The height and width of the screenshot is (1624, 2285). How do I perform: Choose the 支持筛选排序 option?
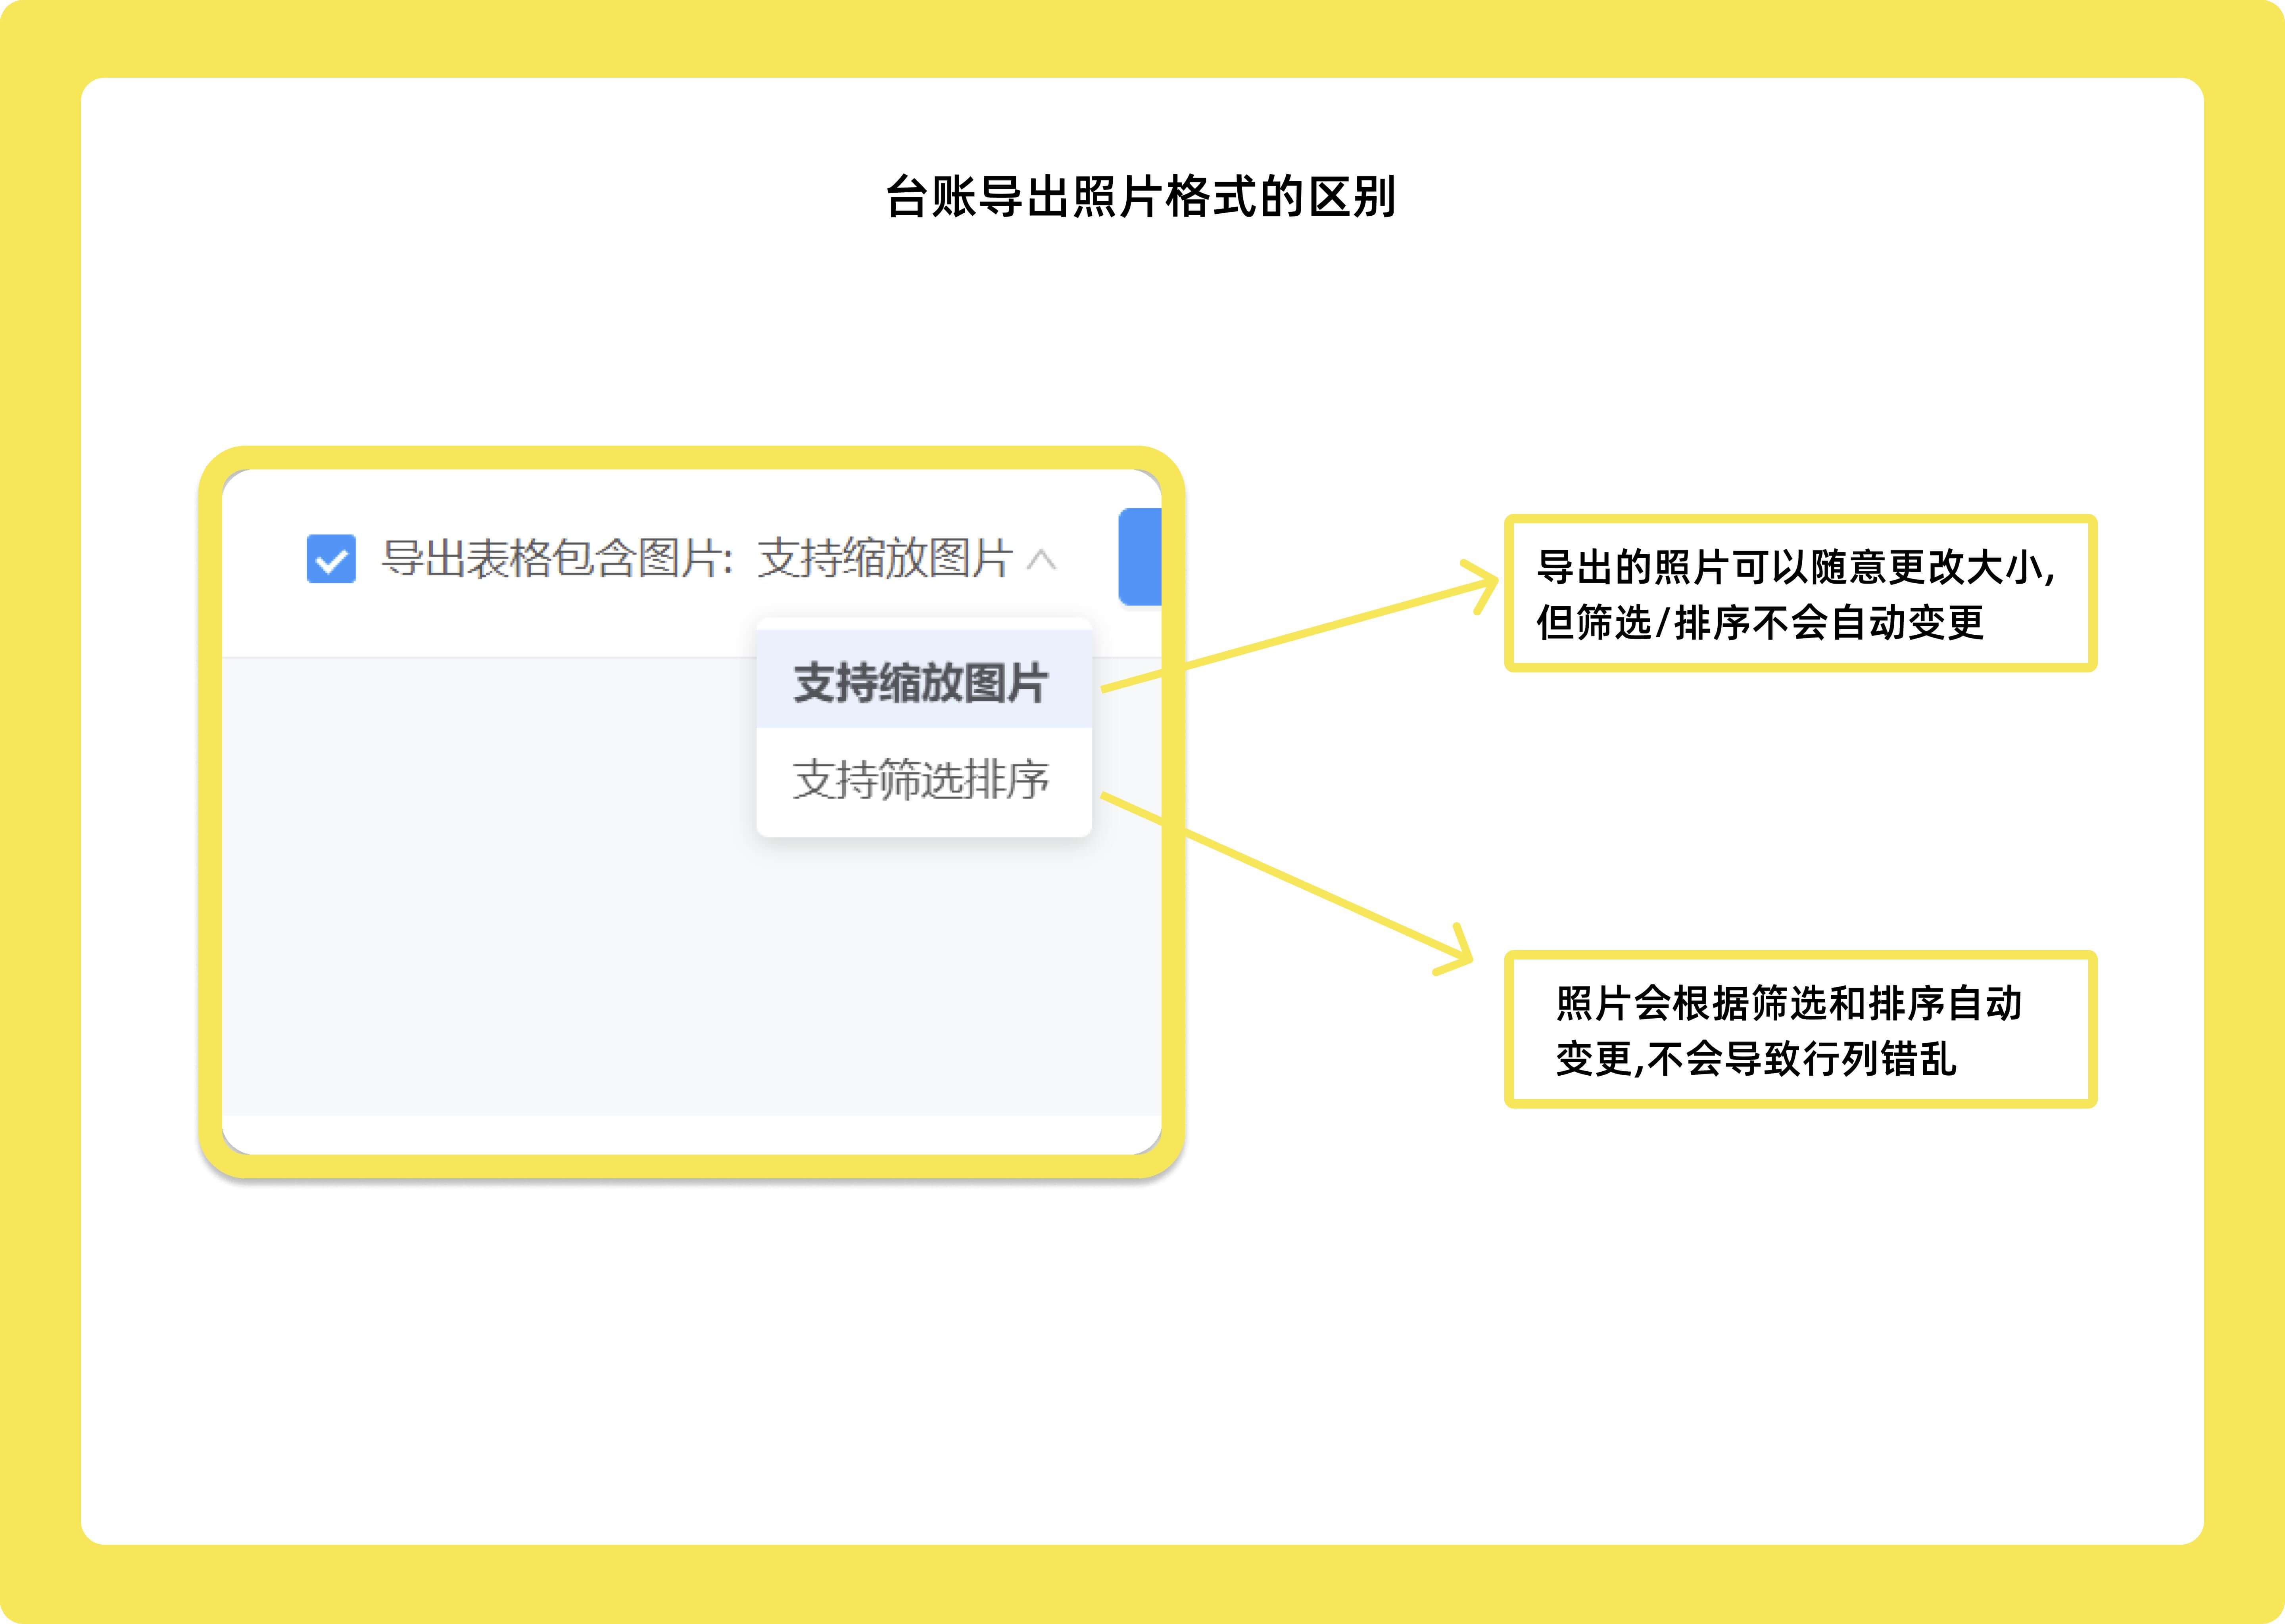tap(922, 779)
